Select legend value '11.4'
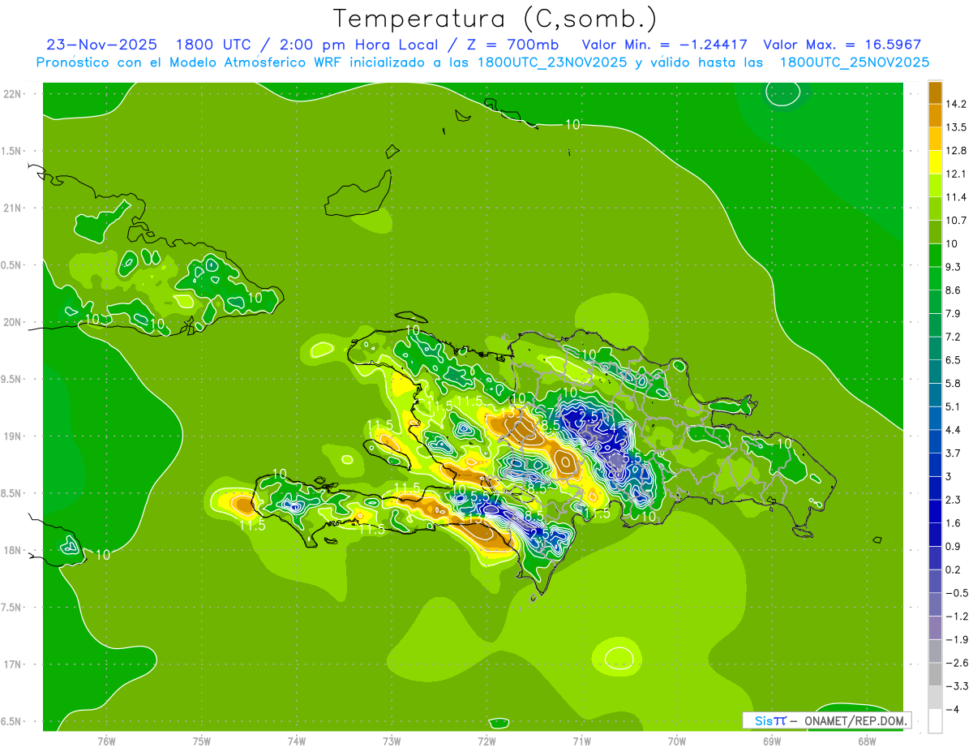This screenshot has width=973, height=752. pos(956,197)
